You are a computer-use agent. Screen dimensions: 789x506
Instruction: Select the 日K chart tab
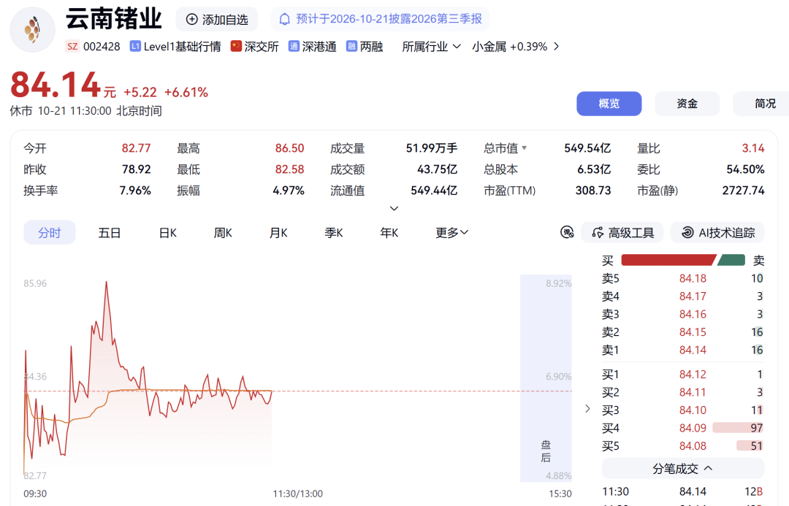click(x=167, y=233)
